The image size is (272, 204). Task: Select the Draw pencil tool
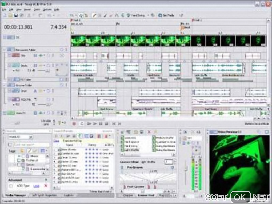coord(94,15)
